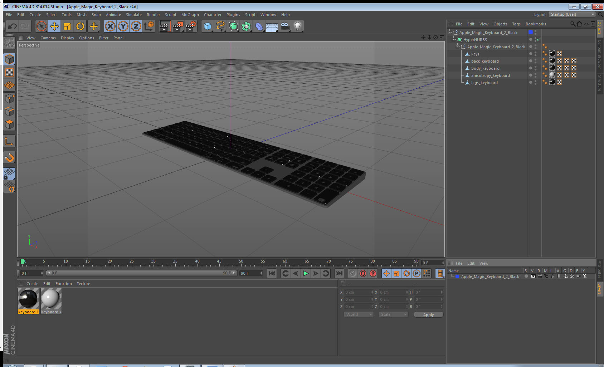Collapse the HyperNURBS tree node
Screen dimensions: 604x367
454,39
